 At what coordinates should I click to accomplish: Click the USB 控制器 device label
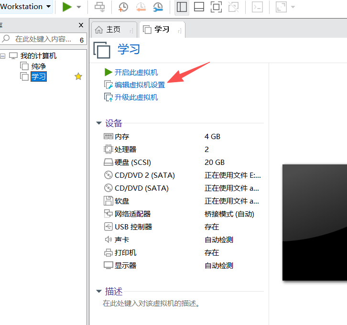point(133,227)
